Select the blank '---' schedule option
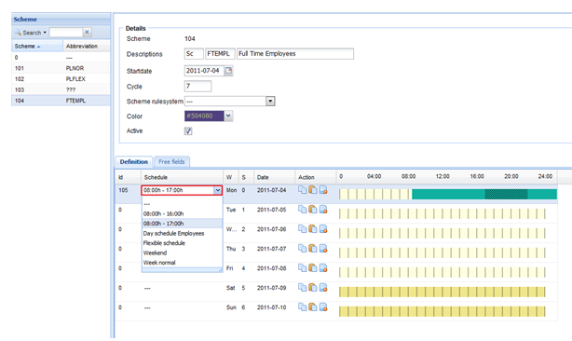 pyautogui.click(x=182, y=204)
